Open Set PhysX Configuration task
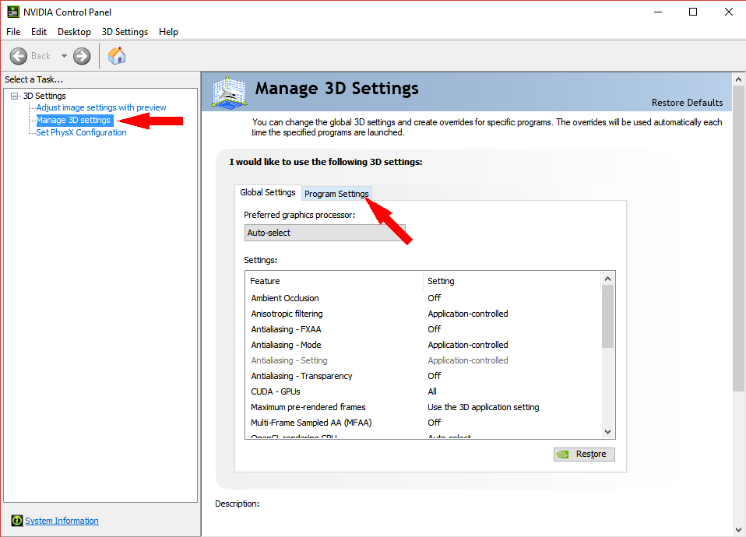This screenshot has width=746, height=537. pyautogui.click(x=81, y=133)
